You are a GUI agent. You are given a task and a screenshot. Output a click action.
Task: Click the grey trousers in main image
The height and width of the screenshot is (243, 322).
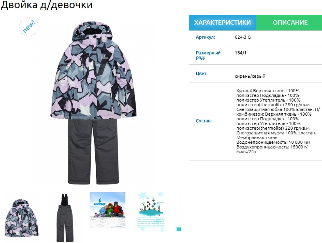(x=93, y=152)
